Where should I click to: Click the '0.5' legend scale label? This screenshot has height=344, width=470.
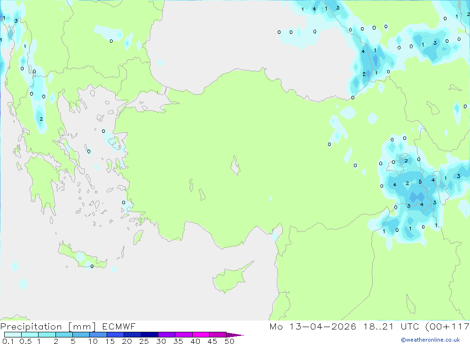tap(25, 341)
